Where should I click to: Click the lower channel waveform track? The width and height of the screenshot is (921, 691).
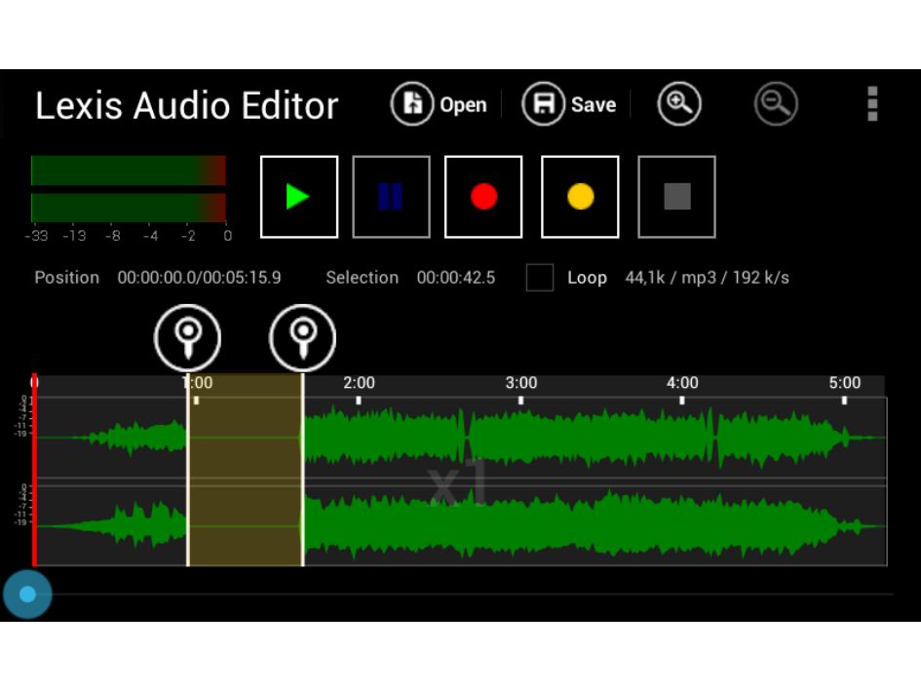(461, 526)
